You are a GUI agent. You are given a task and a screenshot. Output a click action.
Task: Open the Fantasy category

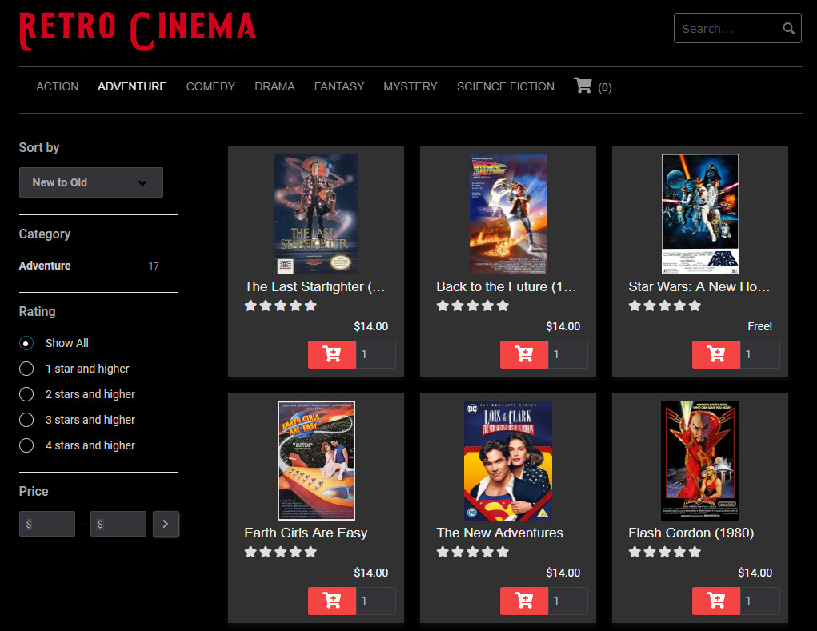pos(339,86)
